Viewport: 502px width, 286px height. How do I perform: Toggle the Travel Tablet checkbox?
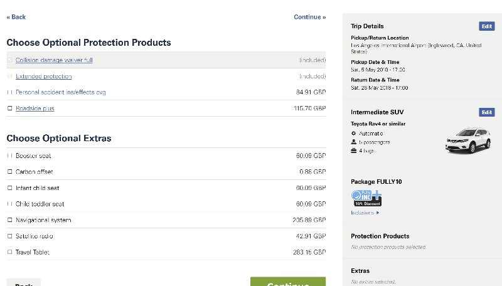point(9,252)
